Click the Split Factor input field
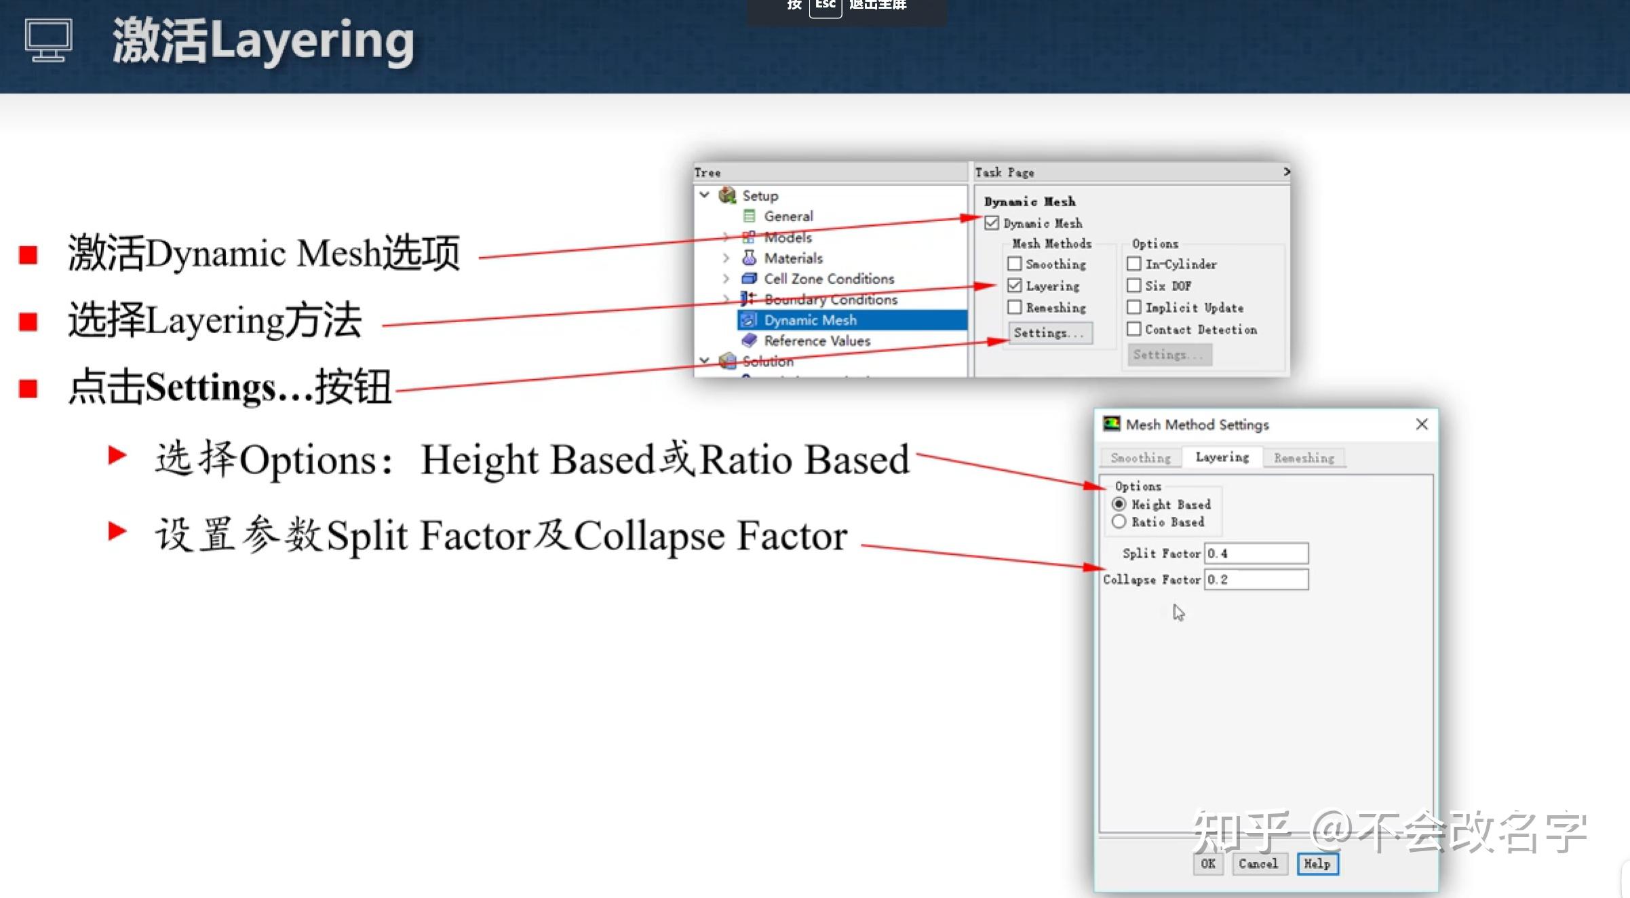1630x898 pixels. coord(1256,553)
